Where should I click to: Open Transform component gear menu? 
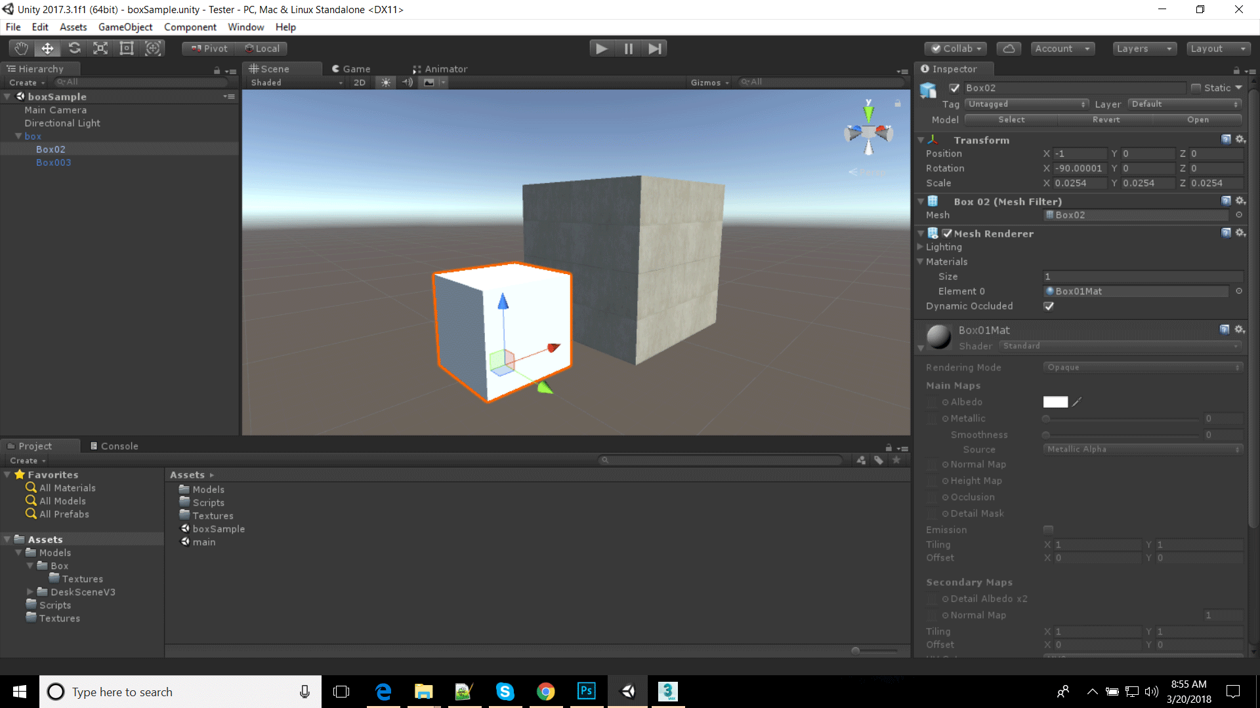1240,139
